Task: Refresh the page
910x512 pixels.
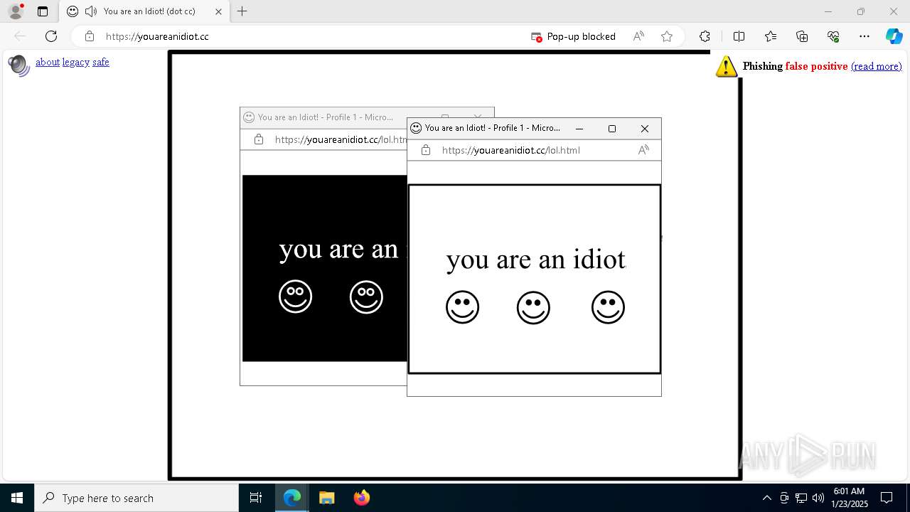Action: tap(51, 36)
